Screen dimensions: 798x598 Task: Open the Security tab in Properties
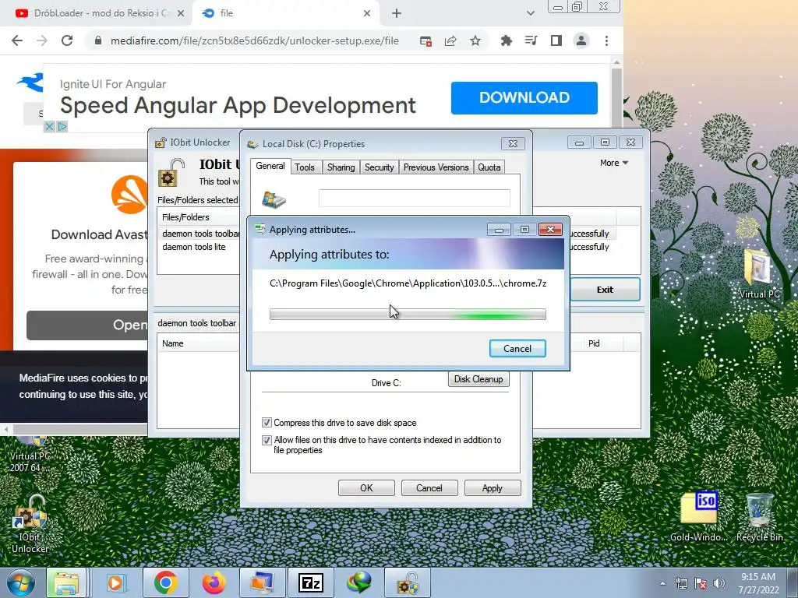click(x=380, y=167)
